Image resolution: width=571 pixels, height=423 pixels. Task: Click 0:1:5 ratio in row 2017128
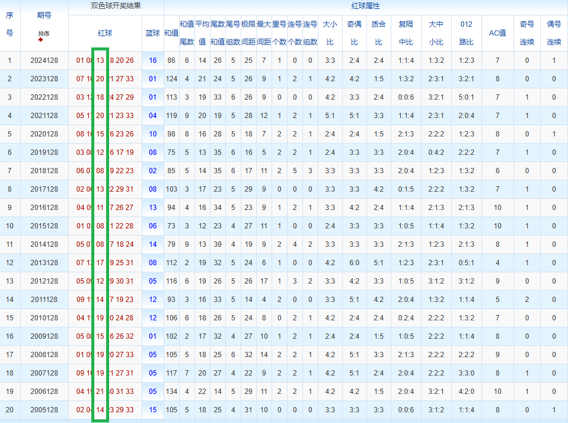[x=406, y=189]
